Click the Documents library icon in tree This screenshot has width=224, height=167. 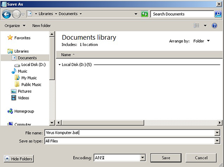pos(14,58)
